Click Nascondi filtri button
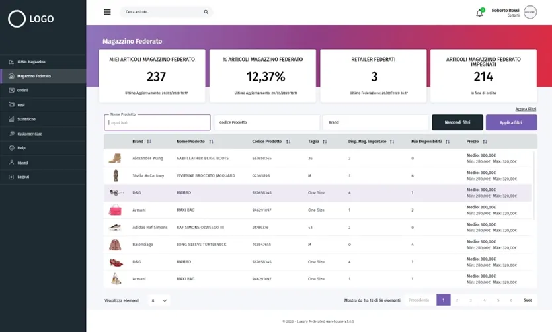Screen dimensions: 552x332 [x=457, y=122]
